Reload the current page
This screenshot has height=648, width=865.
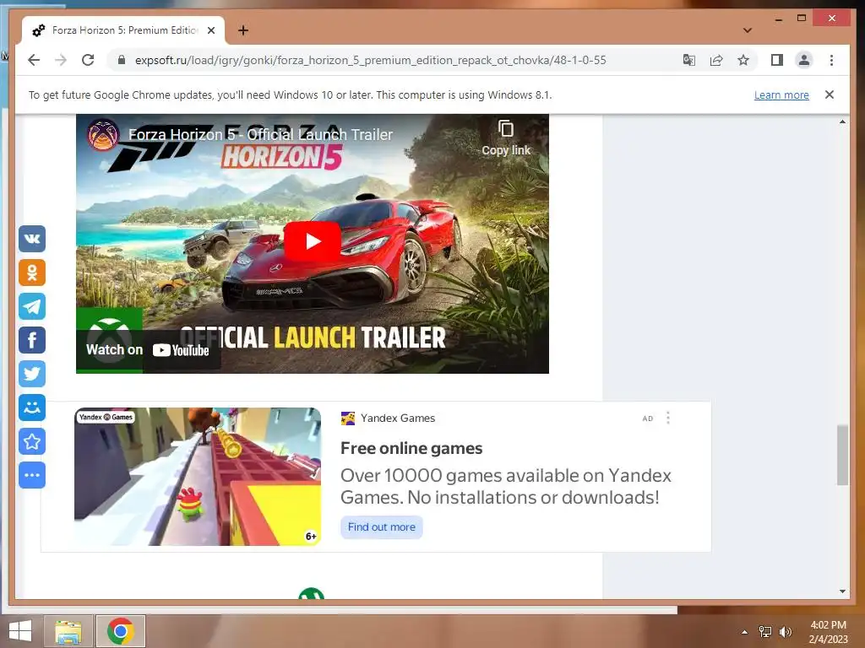(x=88, y=60)
